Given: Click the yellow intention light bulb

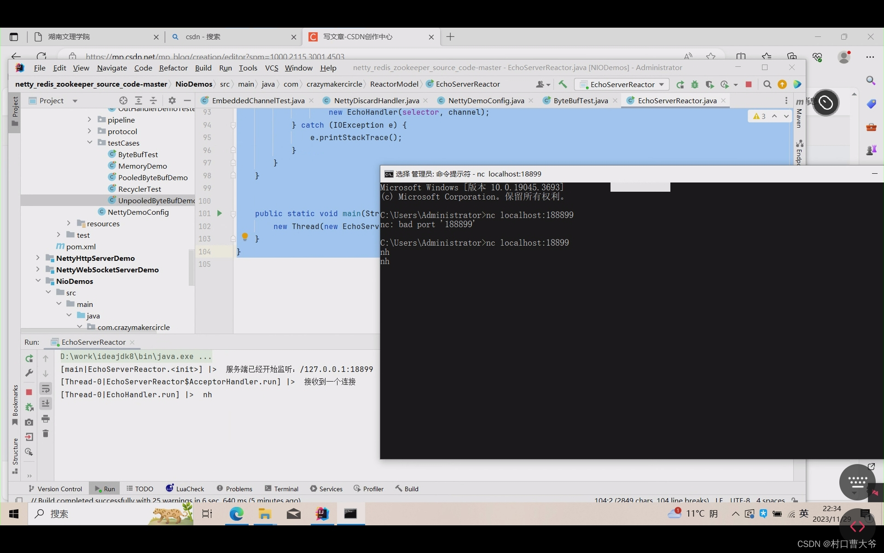Looking at the screenshot, I should click(x=245, y=237).
